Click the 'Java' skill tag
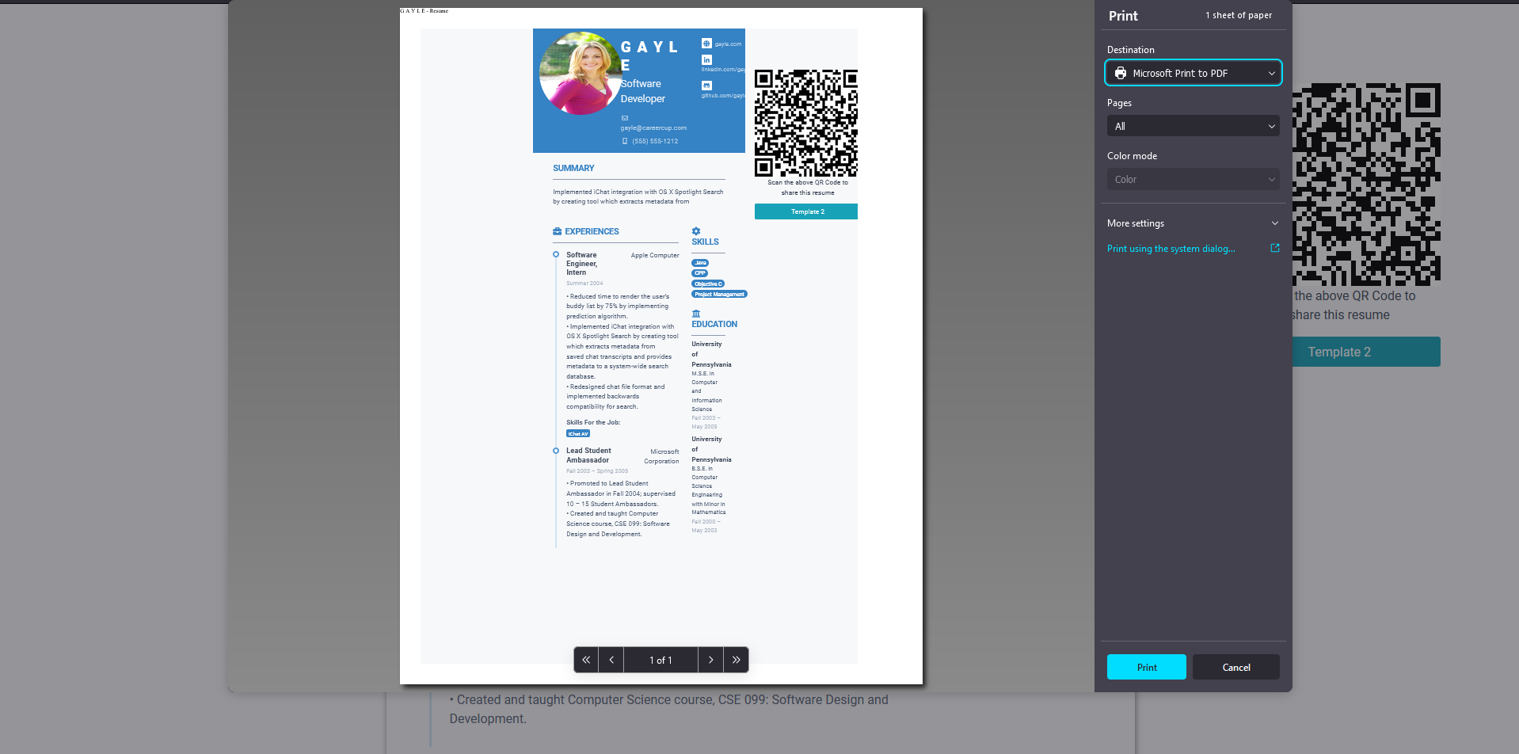 700,263
